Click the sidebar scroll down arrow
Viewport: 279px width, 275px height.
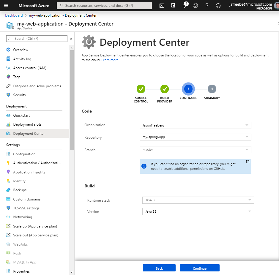pos(72,272)
